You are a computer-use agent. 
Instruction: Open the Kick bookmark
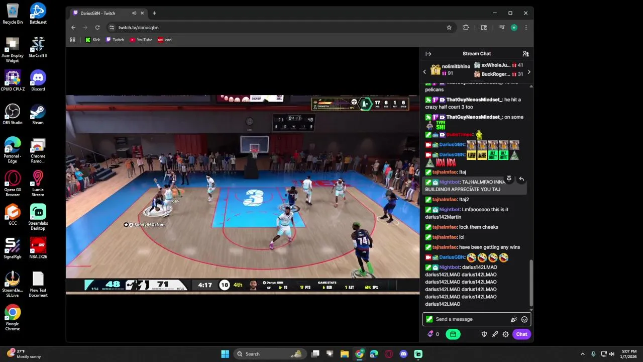(x=92, y=40)
